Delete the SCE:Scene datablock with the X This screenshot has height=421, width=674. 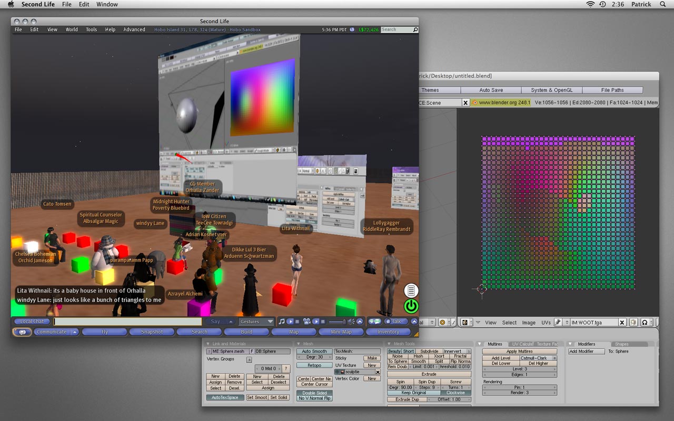click(x=465, y=103)
